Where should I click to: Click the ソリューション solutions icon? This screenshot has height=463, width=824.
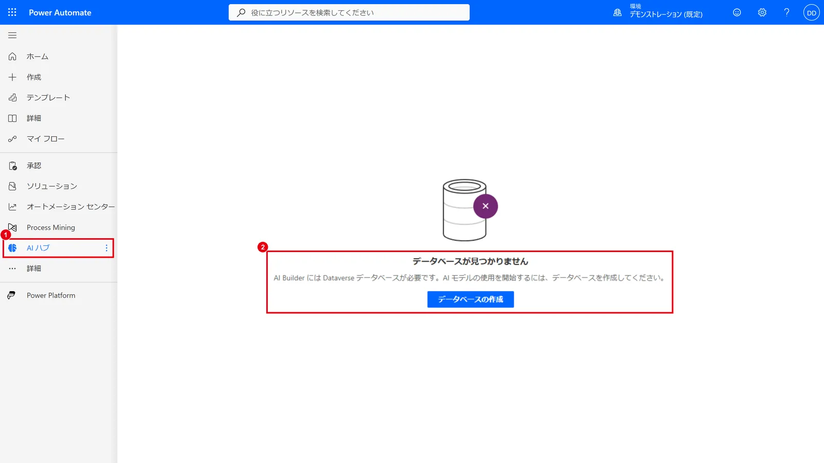tap(12, 186)
